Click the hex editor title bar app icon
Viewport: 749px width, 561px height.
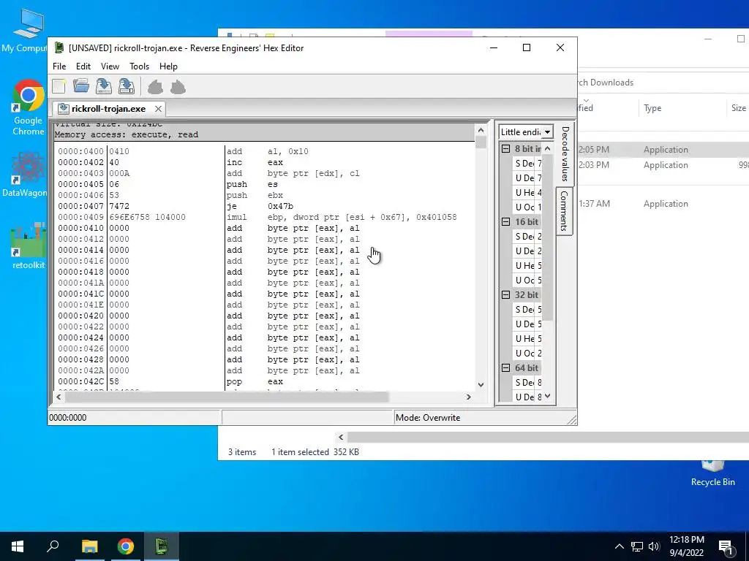click(x=59, y=47)
